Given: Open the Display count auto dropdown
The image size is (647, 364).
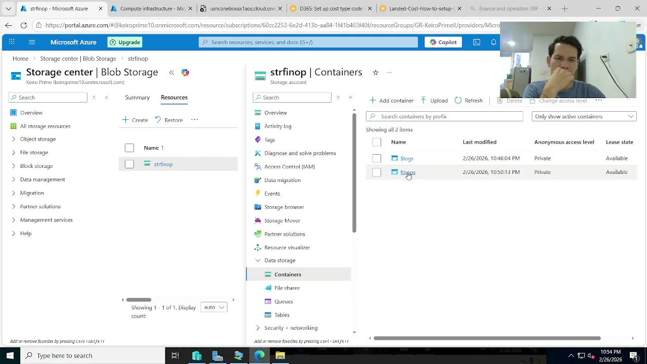Looking at the screenshot, I should tap(214, 307).
